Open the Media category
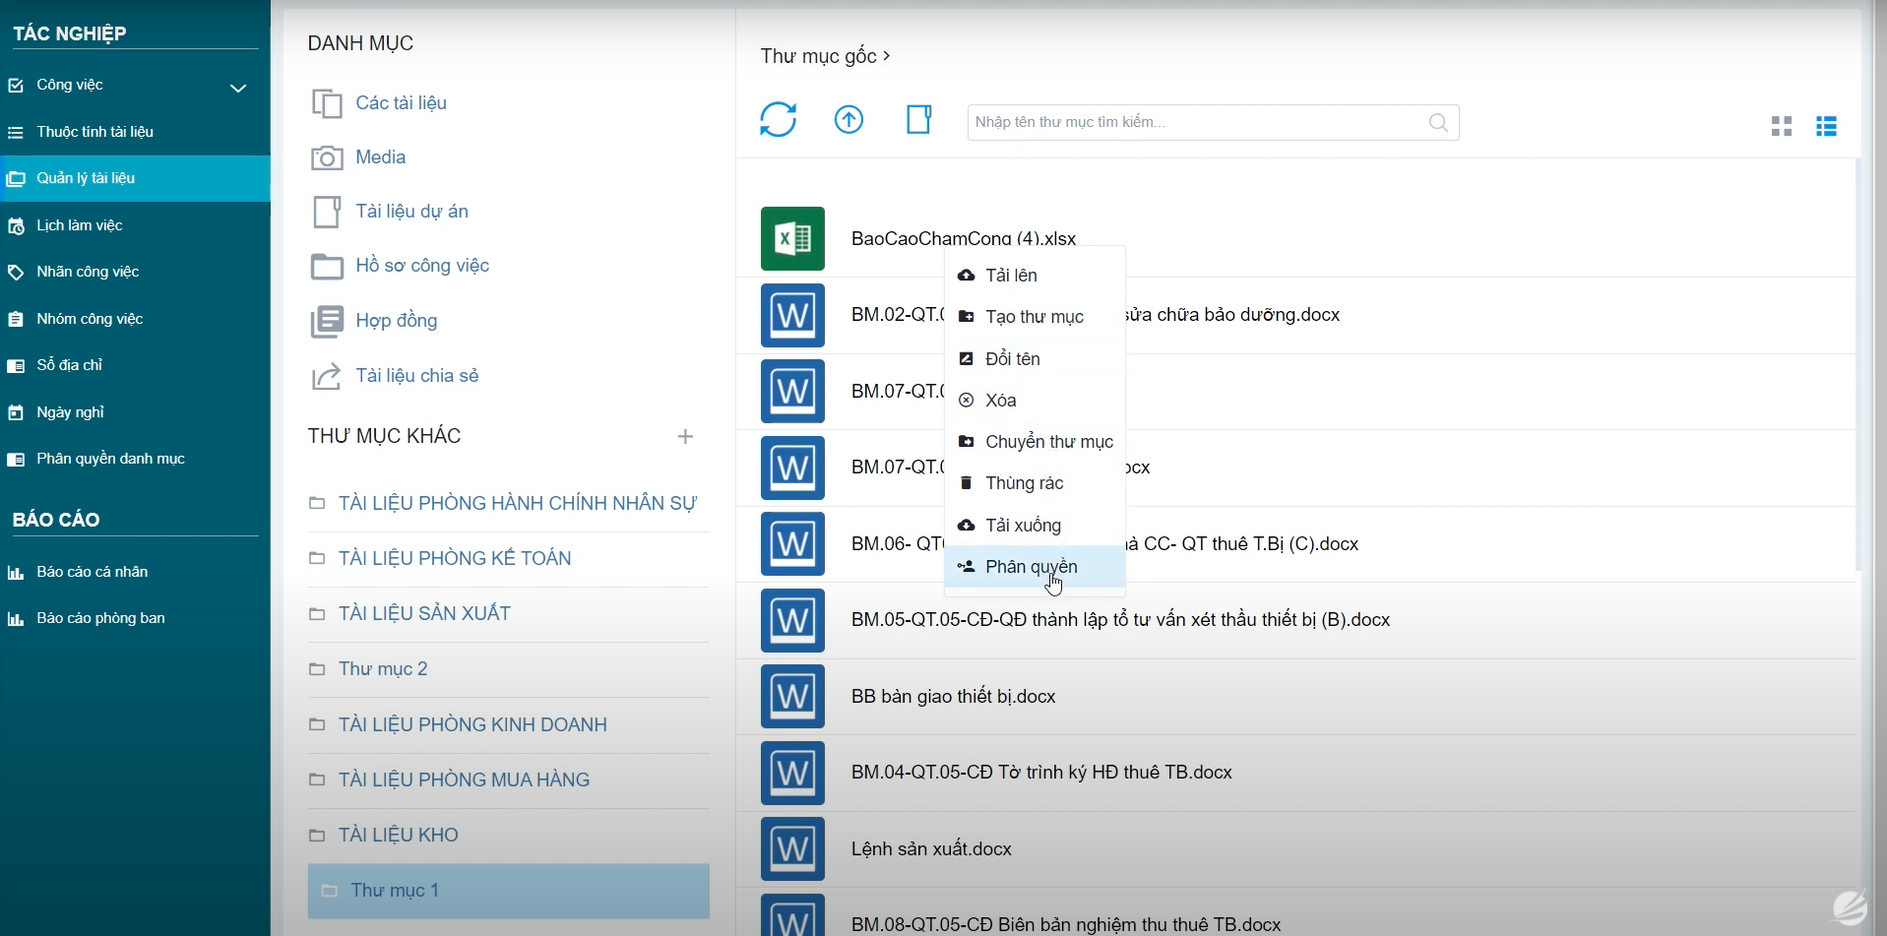 [x=380, y=157]
